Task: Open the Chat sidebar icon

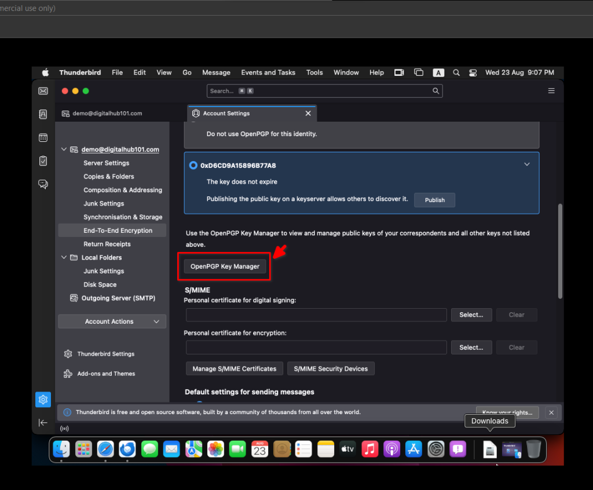Action: coord(43,184)
